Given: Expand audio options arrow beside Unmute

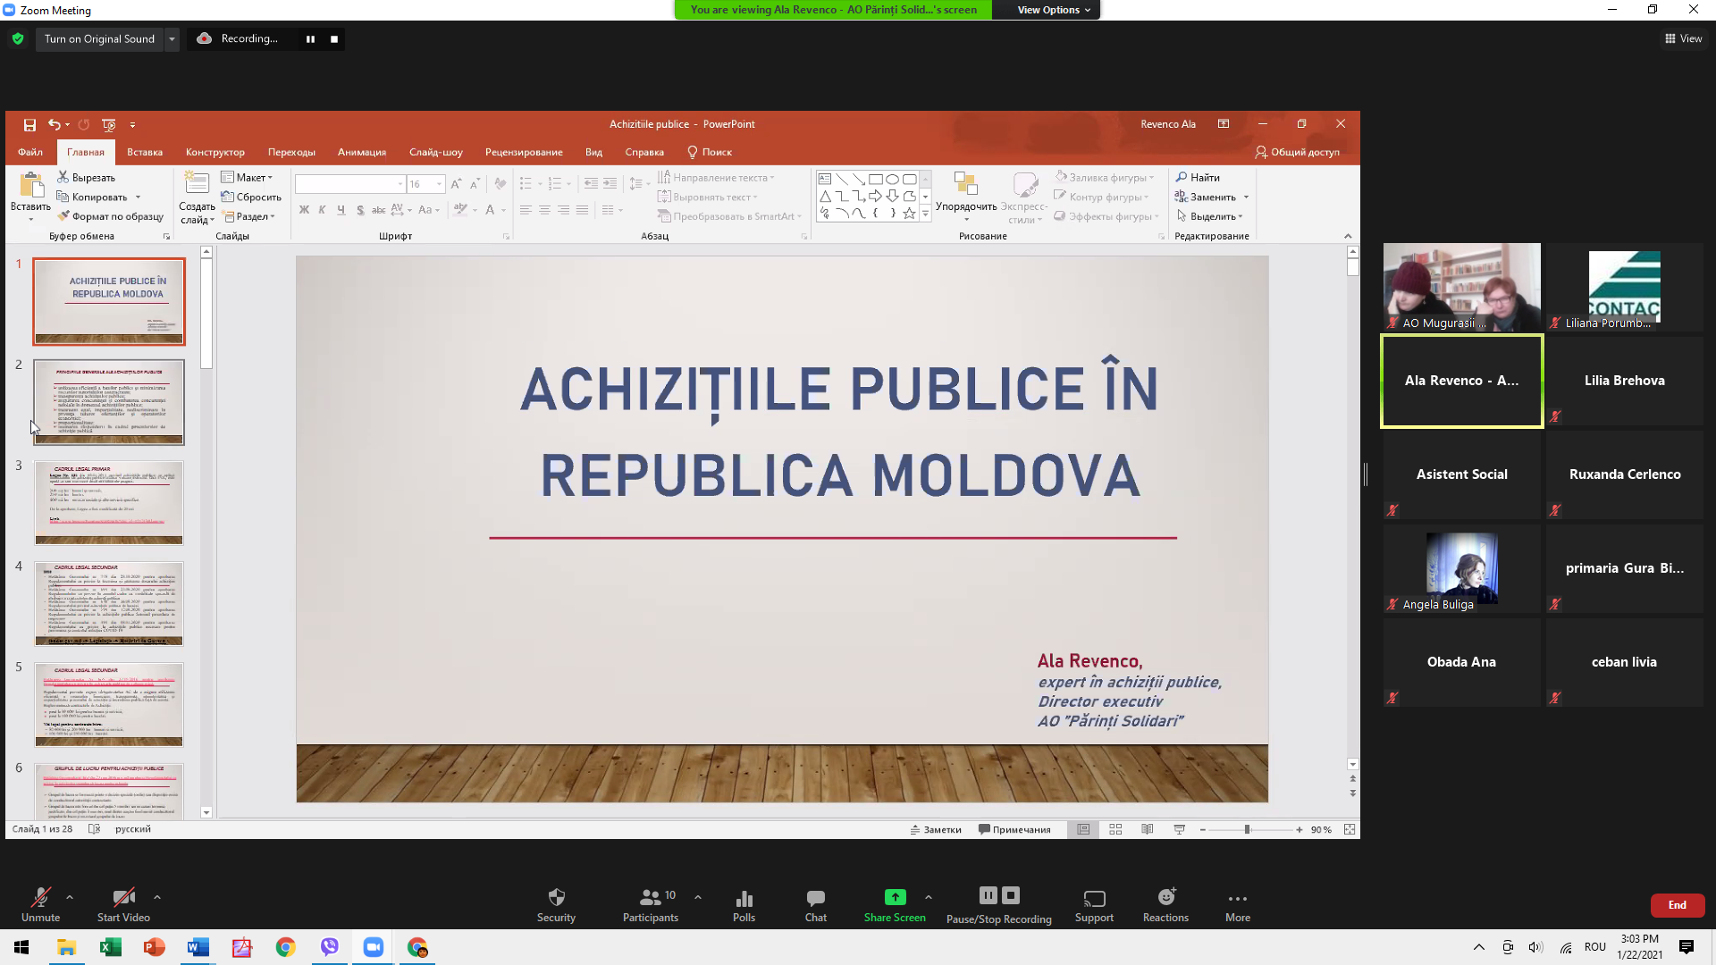Looking at the screenshot, I should point(70,897).
